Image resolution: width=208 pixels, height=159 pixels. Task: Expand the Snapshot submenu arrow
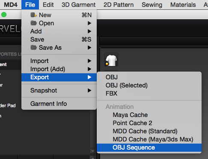(89, 90)
